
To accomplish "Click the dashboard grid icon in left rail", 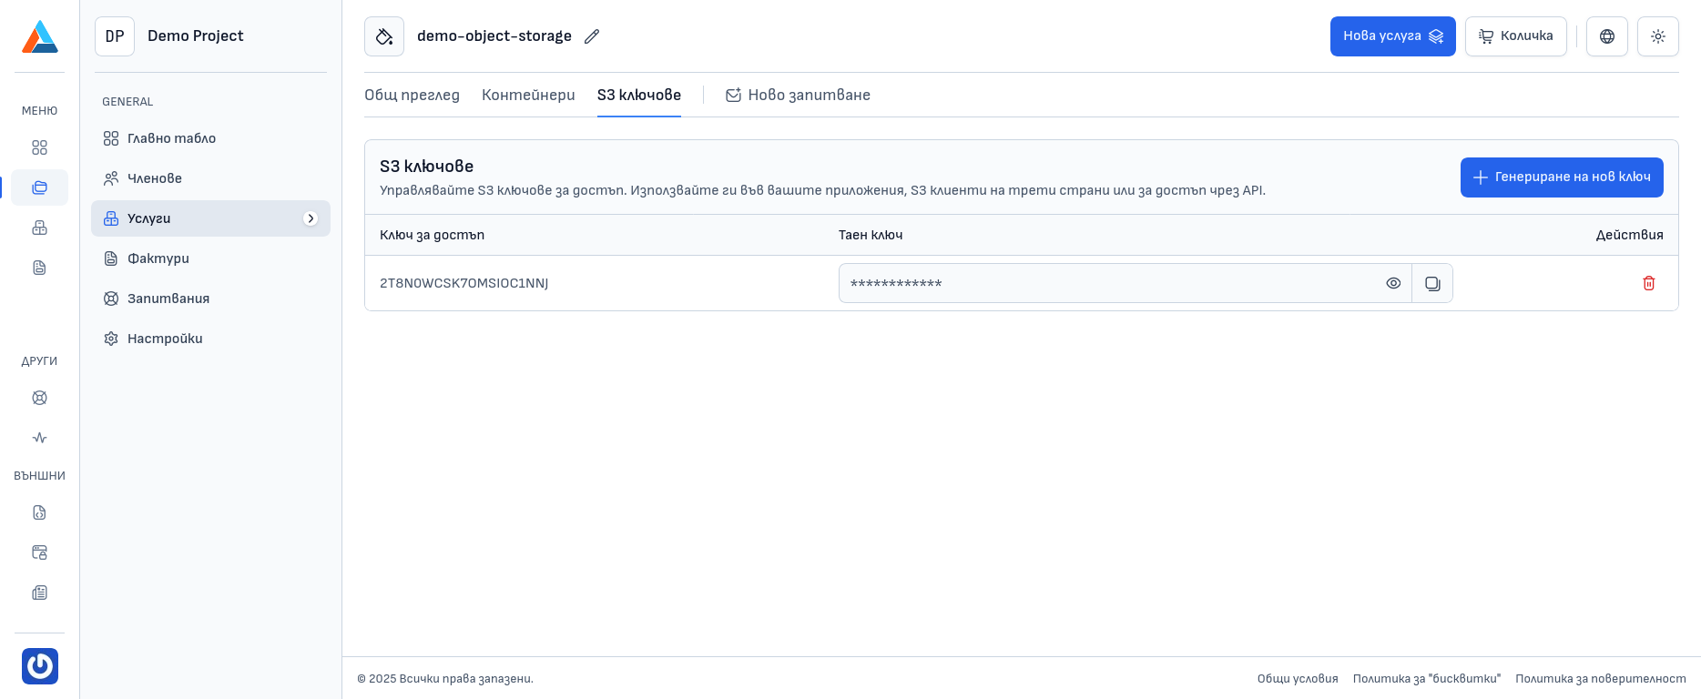I will tap(39, 147).
